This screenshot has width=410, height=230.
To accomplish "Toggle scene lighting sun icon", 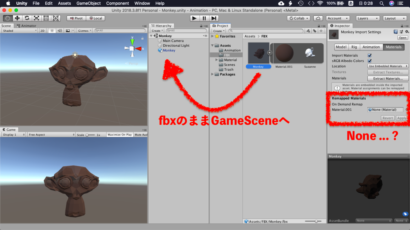I will 52,31.
